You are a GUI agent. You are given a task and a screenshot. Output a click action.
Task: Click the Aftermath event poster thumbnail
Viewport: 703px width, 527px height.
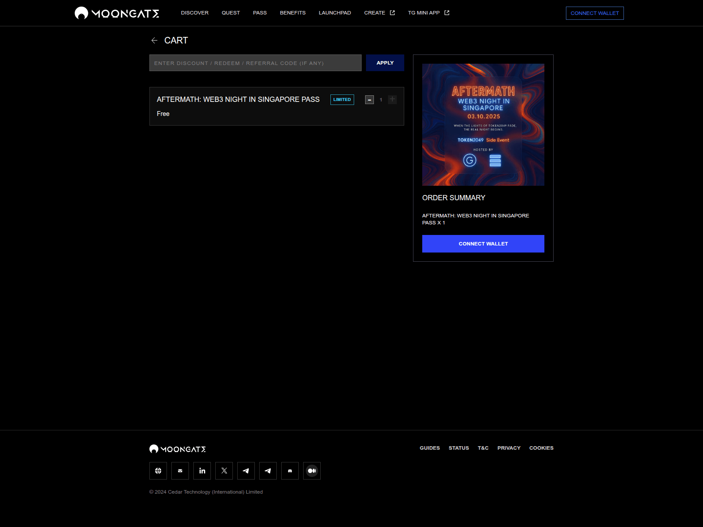[x=483, y=125]
